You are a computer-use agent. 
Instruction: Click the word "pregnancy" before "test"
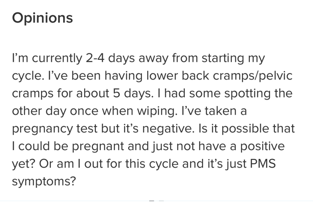point(43,129)
